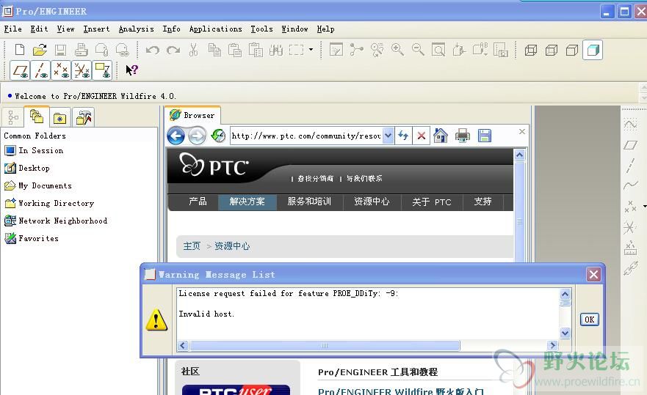Screen dimensions: 647x395
Task: Open the Connections navigator tab
Action: click(x=84, y=117)
